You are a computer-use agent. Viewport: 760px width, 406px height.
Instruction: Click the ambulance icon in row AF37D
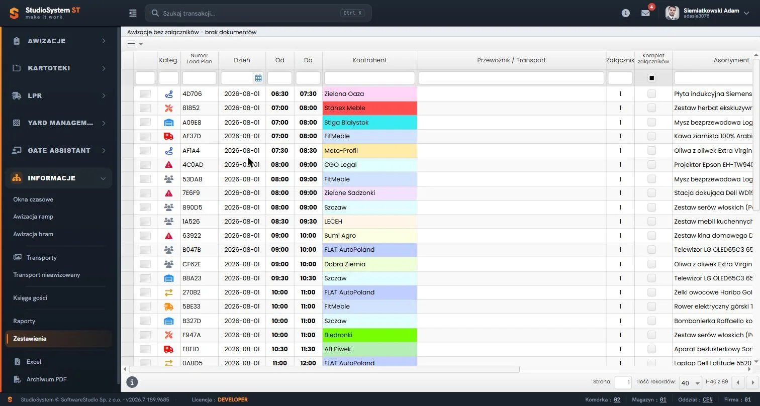[168, 136]
